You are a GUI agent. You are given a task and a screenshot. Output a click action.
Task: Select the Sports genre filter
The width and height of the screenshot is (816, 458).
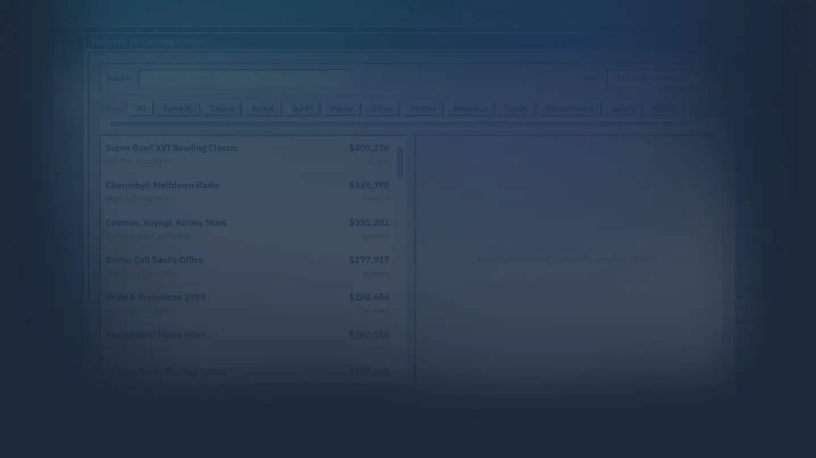point(623,108)
